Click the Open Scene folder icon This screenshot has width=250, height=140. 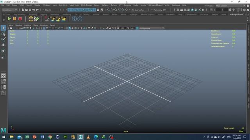coord(26,10)
